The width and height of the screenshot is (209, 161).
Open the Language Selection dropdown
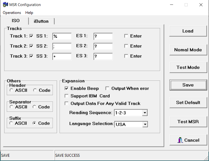pos(144,124)
